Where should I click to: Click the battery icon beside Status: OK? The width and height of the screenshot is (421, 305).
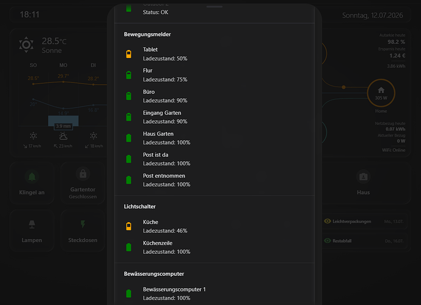click(x=129, y=9)
